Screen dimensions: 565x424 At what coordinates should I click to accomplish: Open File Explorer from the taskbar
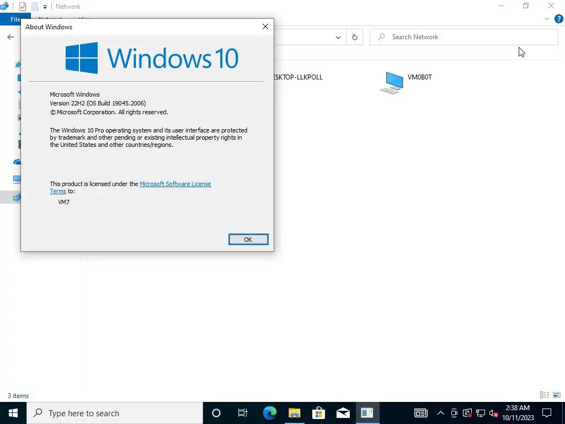295,413
